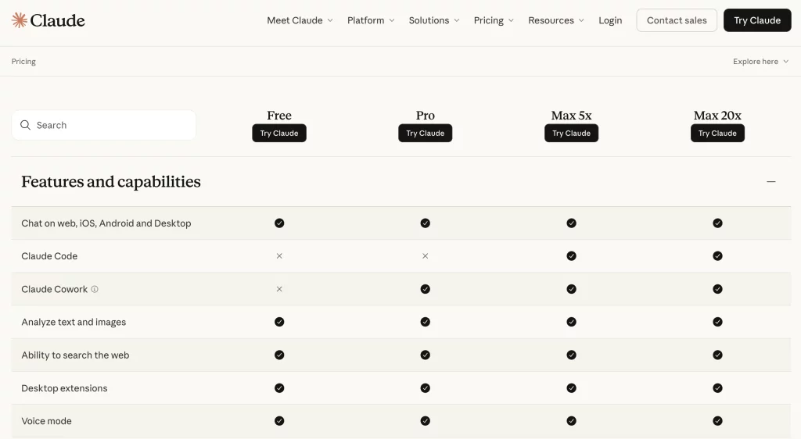Open the Meet Claude dropdown menu
Viewport: 801px width, 439px height.
(x=300, y=20)
